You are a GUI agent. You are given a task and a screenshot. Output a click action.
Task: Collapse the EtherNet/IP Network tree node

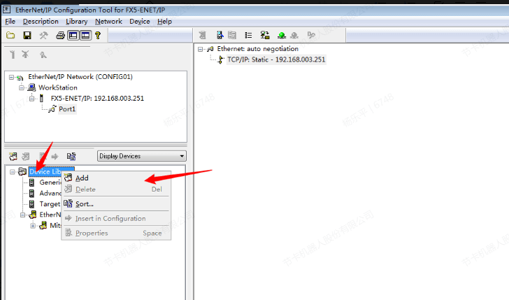11,77
